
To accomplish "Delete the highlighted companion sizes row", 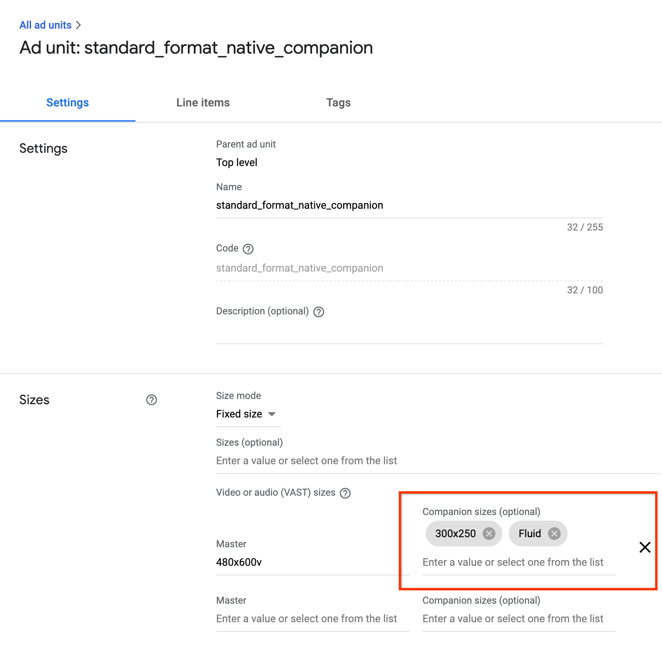I will click(x=645, y=547).
